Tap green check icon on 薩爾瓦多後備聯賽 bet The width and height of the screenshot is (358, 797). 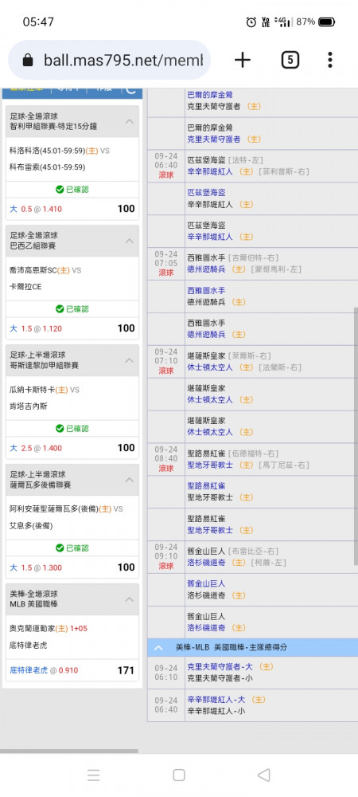pyautogui.click(x=60, y=548)
